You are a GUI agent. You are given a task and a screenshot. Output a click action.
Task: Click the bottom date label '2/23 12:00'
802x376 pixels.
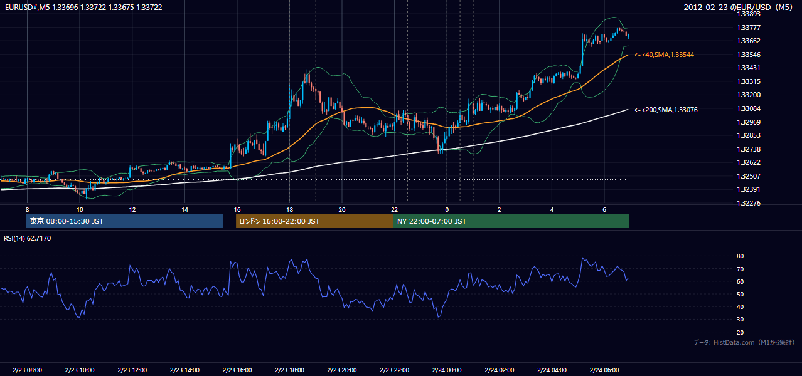132,370
